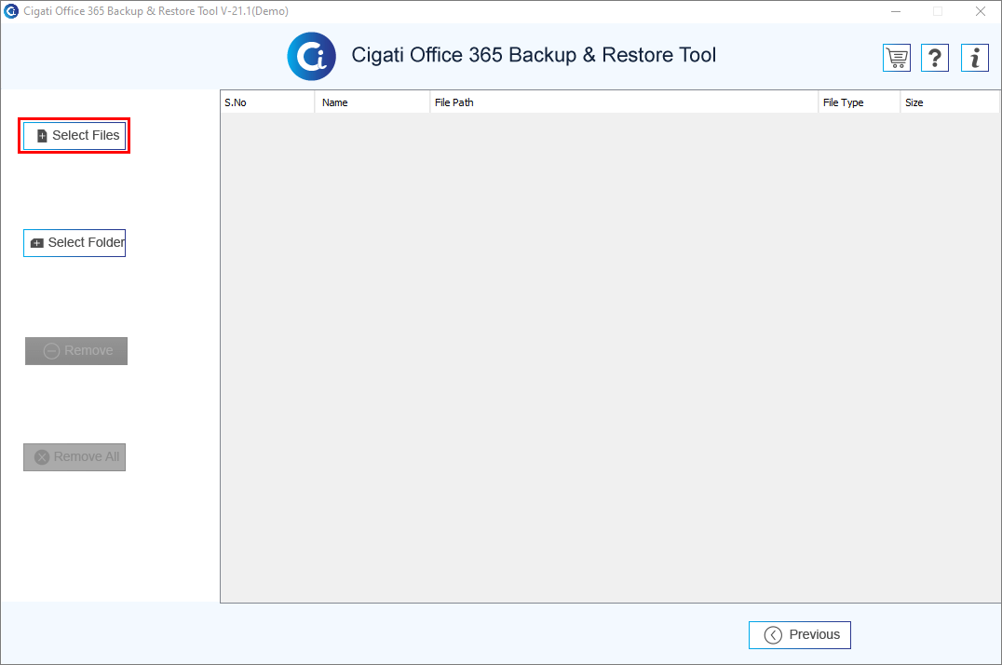Click the app icon in the title bar
The width and height of the screenshot is (1002, 665).
pyautogui.click(x=11, y=11)
